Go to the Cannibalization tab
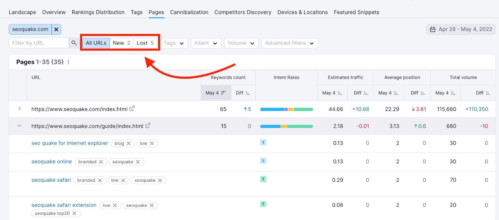499x220 pixels. (x=189, y=12)
